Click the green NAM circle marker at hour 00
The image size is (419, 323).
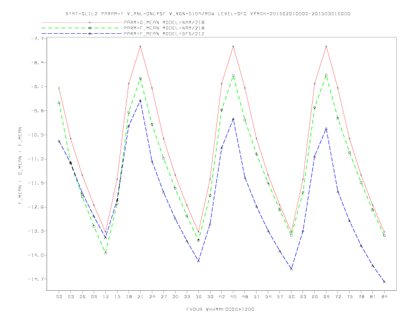[59, 102]
